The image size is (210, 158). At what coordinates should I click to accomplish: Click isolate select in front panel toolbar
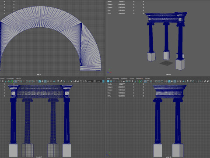(71, 81)
